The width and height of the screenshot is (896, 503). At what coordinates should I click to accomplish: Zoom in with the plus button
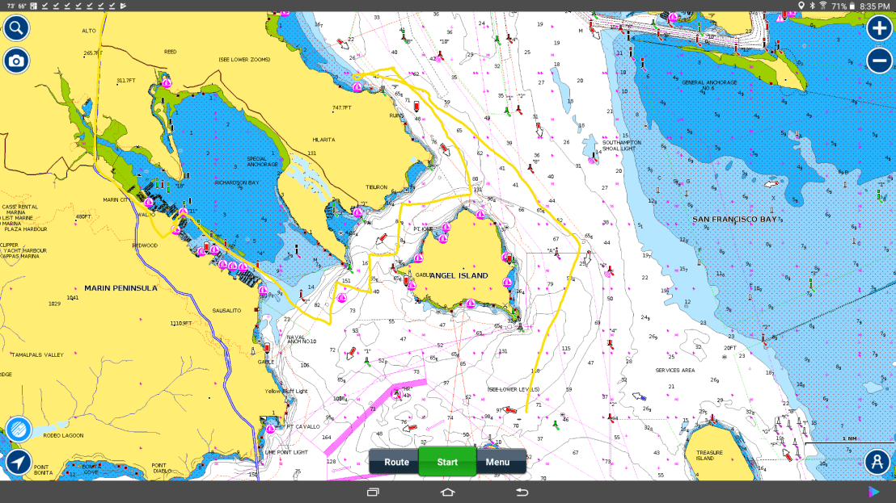pyautogui.click(x=879, y=28)
